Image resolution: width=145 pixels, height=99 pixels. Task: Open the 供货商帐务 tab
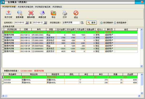[x=57, y=7]
